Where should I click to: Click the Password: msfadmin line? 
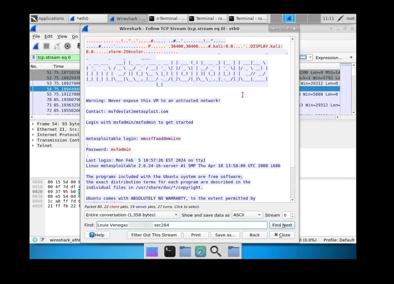pyautogui.click(x=108, y=149)
